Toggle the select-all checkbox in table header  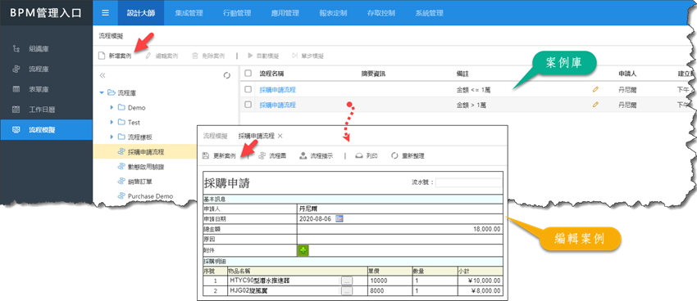point(248,73)
